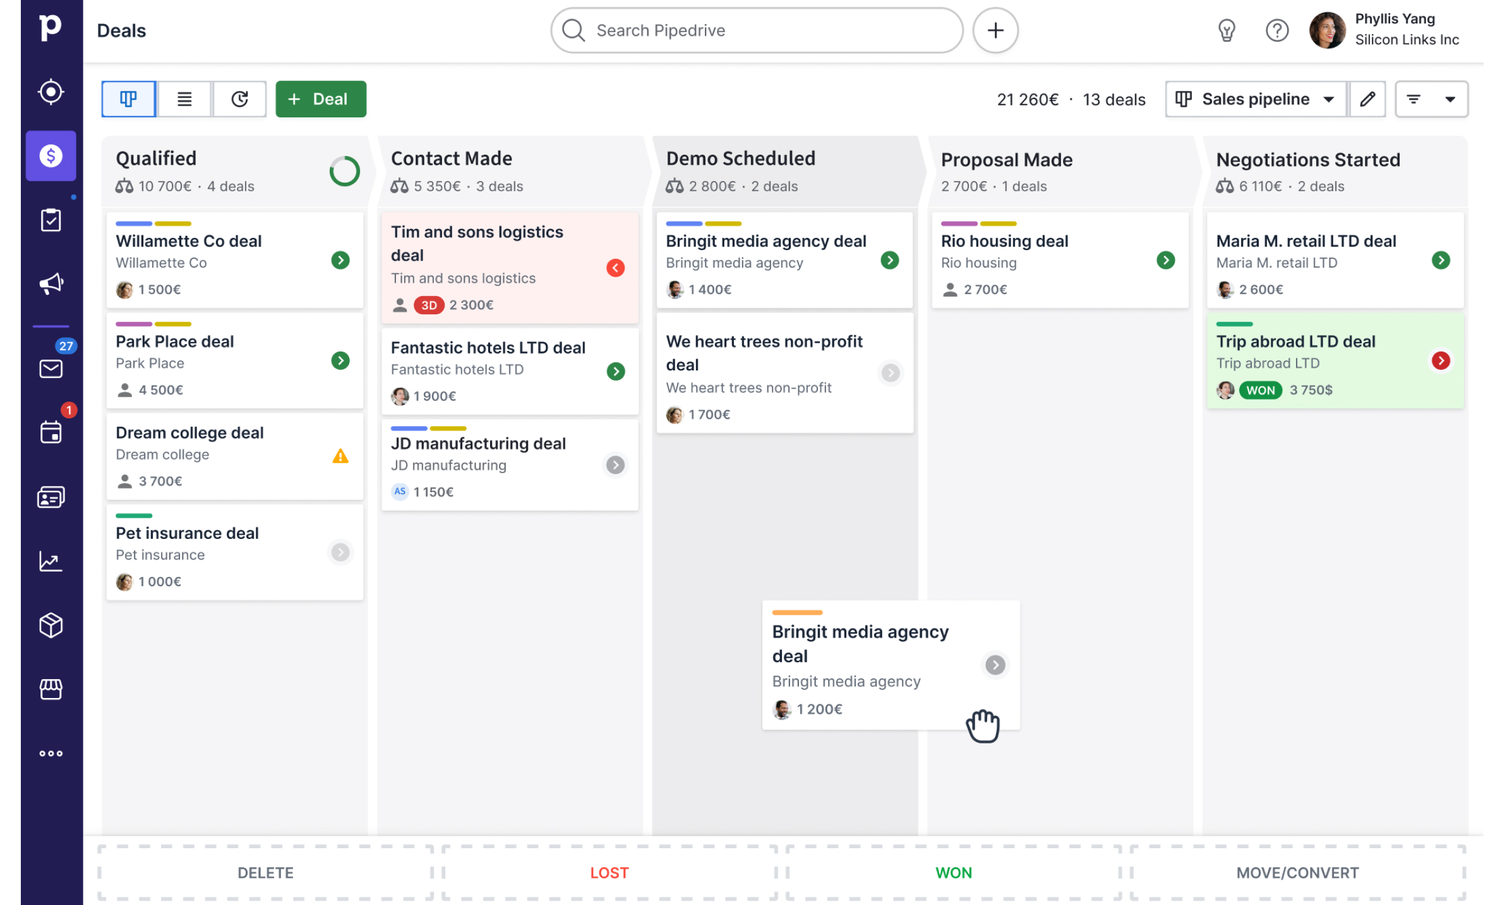This screenshot has height=905, width=1512.
Task: Click the 3D overdue badge
Action: [429, 305]
